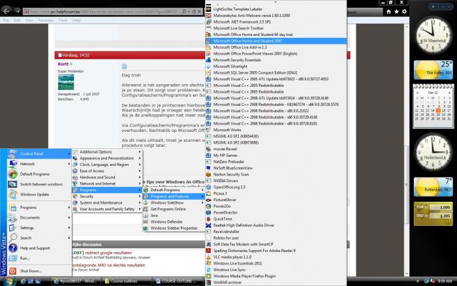Expand Appearance and Personalization submenu arrow
Screen dimensions: 457x286
click(x=140, y=158)
